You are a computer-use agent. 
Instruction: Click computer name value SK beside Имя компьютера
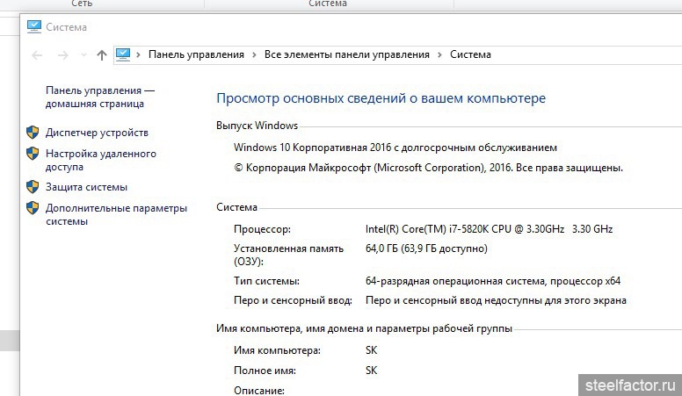pyautogui.click(x=372, y=350)
